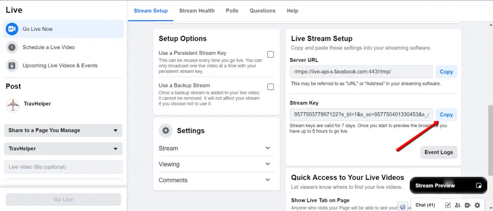
Task: Open the Event Logs button
Action: [438, 152]
